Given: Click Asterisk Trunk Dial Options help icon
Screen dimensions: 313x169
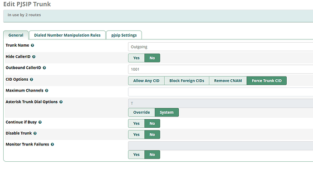Looking at the screenshot, I should coord(61,102).
